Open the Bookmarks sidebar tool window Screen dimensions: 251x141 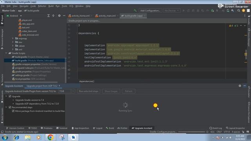click(2, 96)
